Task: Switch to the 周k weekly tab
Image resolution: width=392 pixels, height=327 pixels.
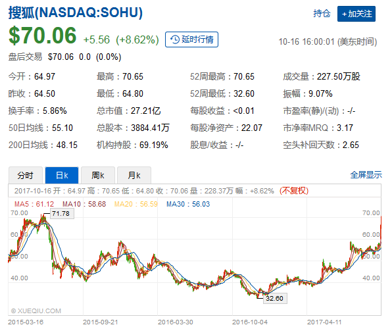Action: (x=98, y=175)
